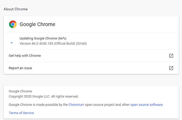182x120 pixels.
Task: Open external link icon for Report an issue
Action: click(x=171, y=68)
